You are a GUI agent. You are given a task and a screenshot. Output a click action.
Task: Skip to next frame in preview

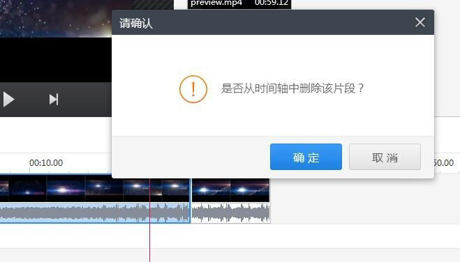[x=54, y=99]
